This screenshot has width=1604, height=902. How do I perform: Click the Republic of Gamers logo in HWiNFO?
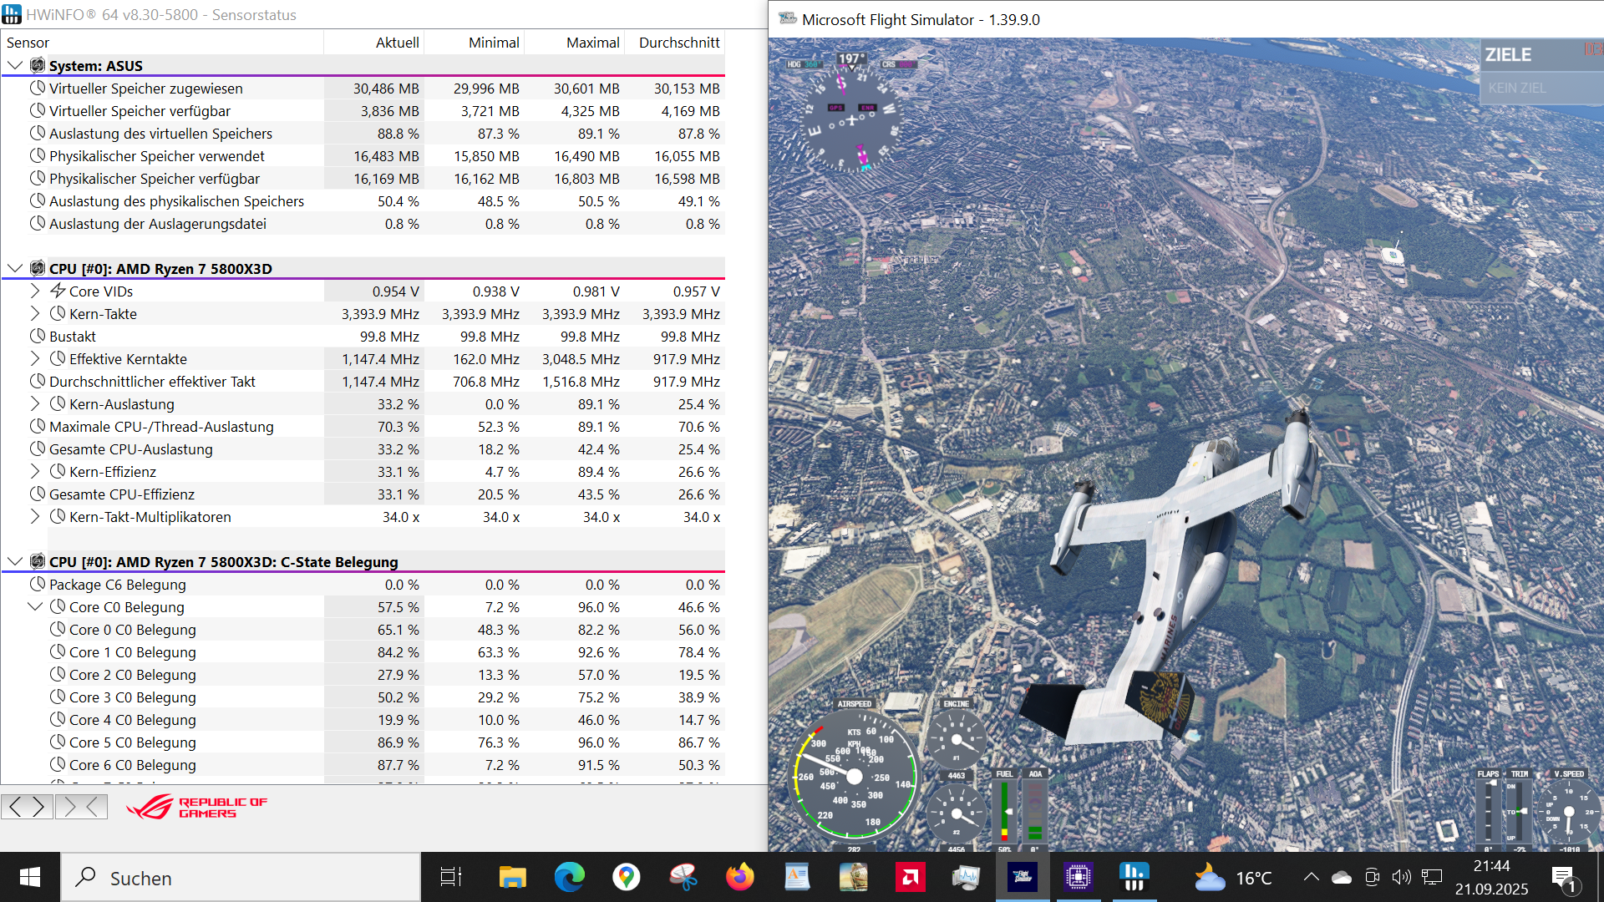195,807
